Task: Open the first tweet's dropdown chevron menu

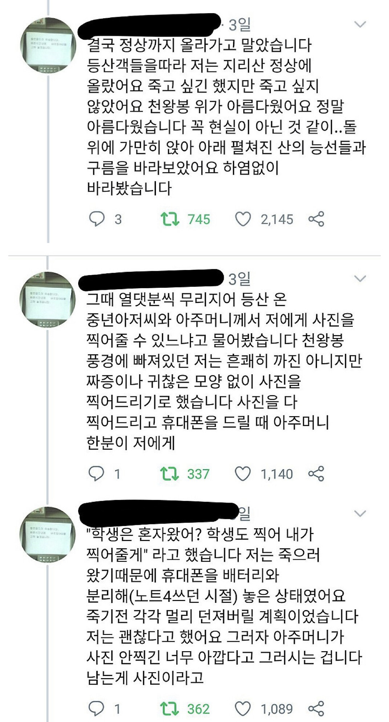Action: (361, 25)
